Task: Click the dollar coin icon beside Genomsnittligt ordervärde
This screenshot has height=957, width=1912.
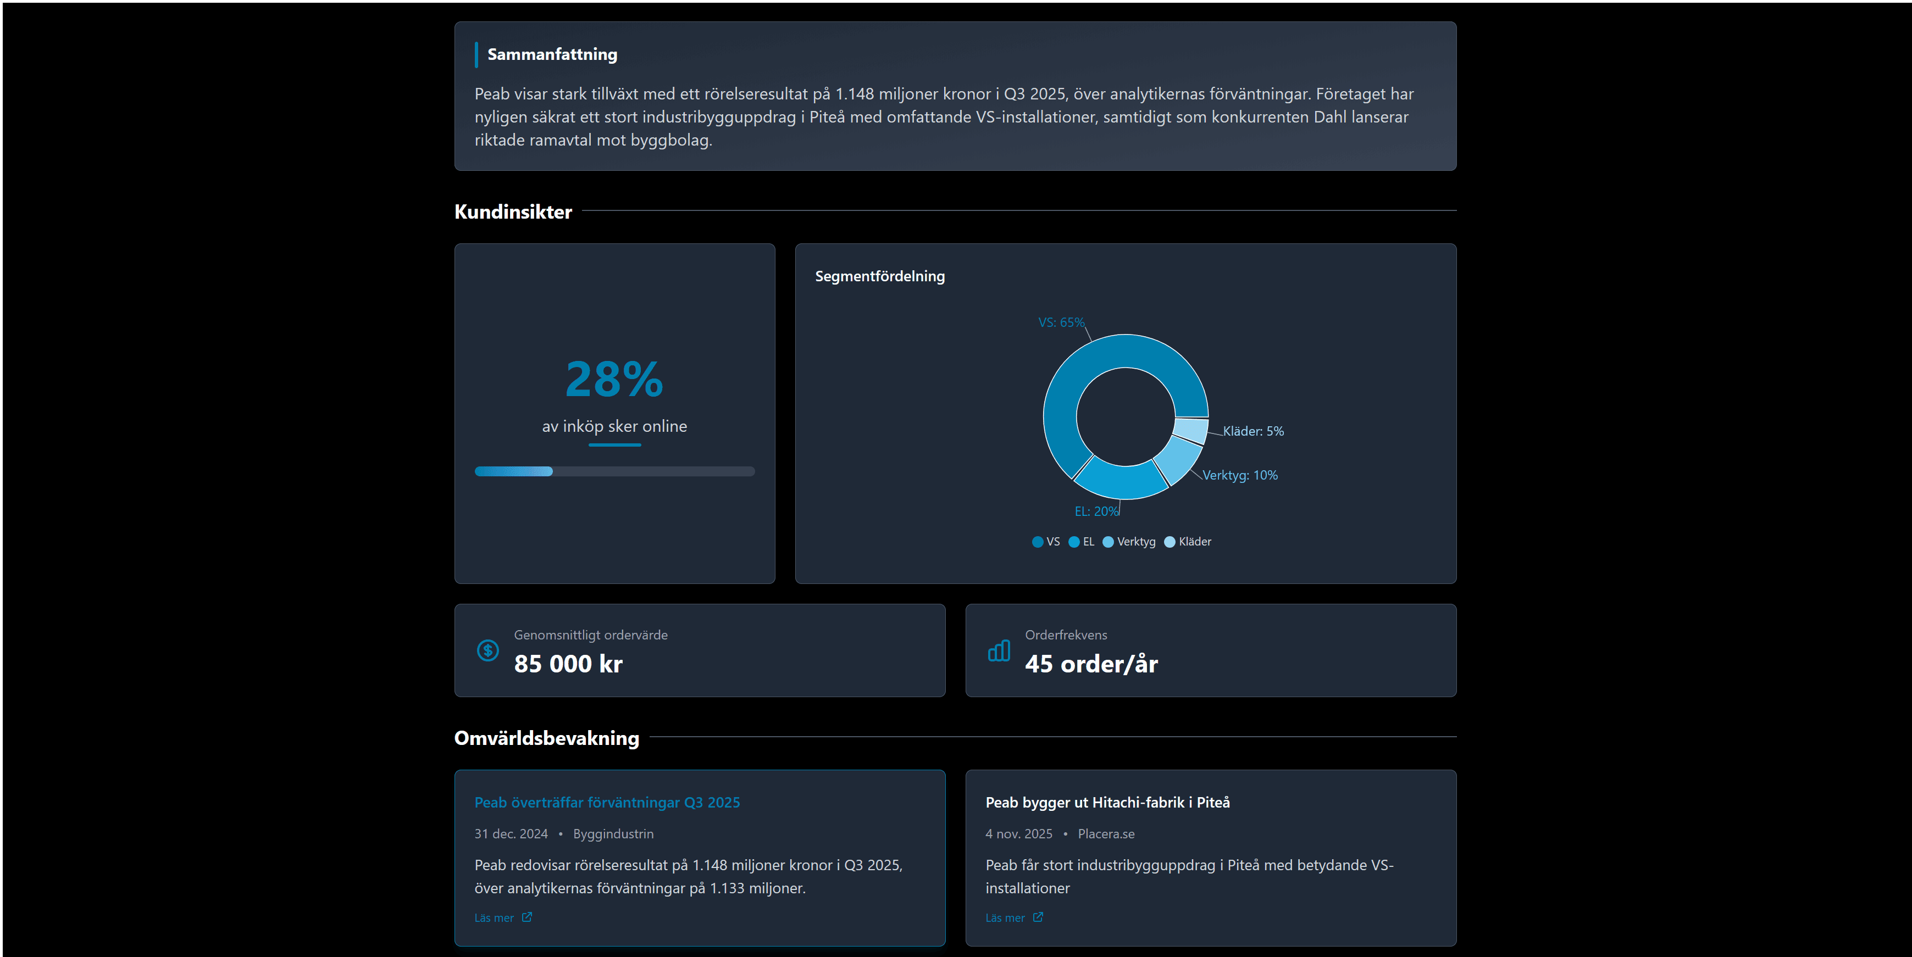Action: point(487,650)
